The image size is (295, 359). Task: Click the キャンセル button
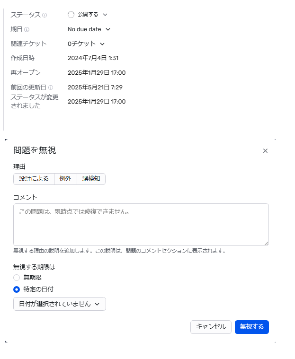(211, 327)
